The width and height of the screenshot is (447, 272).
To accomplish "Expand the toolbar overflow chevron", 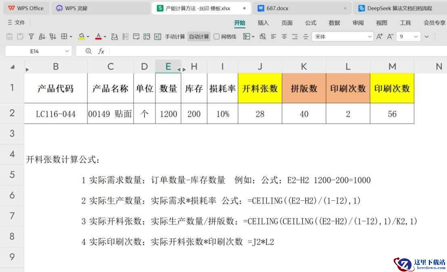I will pyautogui.click(x=426, y=37).
